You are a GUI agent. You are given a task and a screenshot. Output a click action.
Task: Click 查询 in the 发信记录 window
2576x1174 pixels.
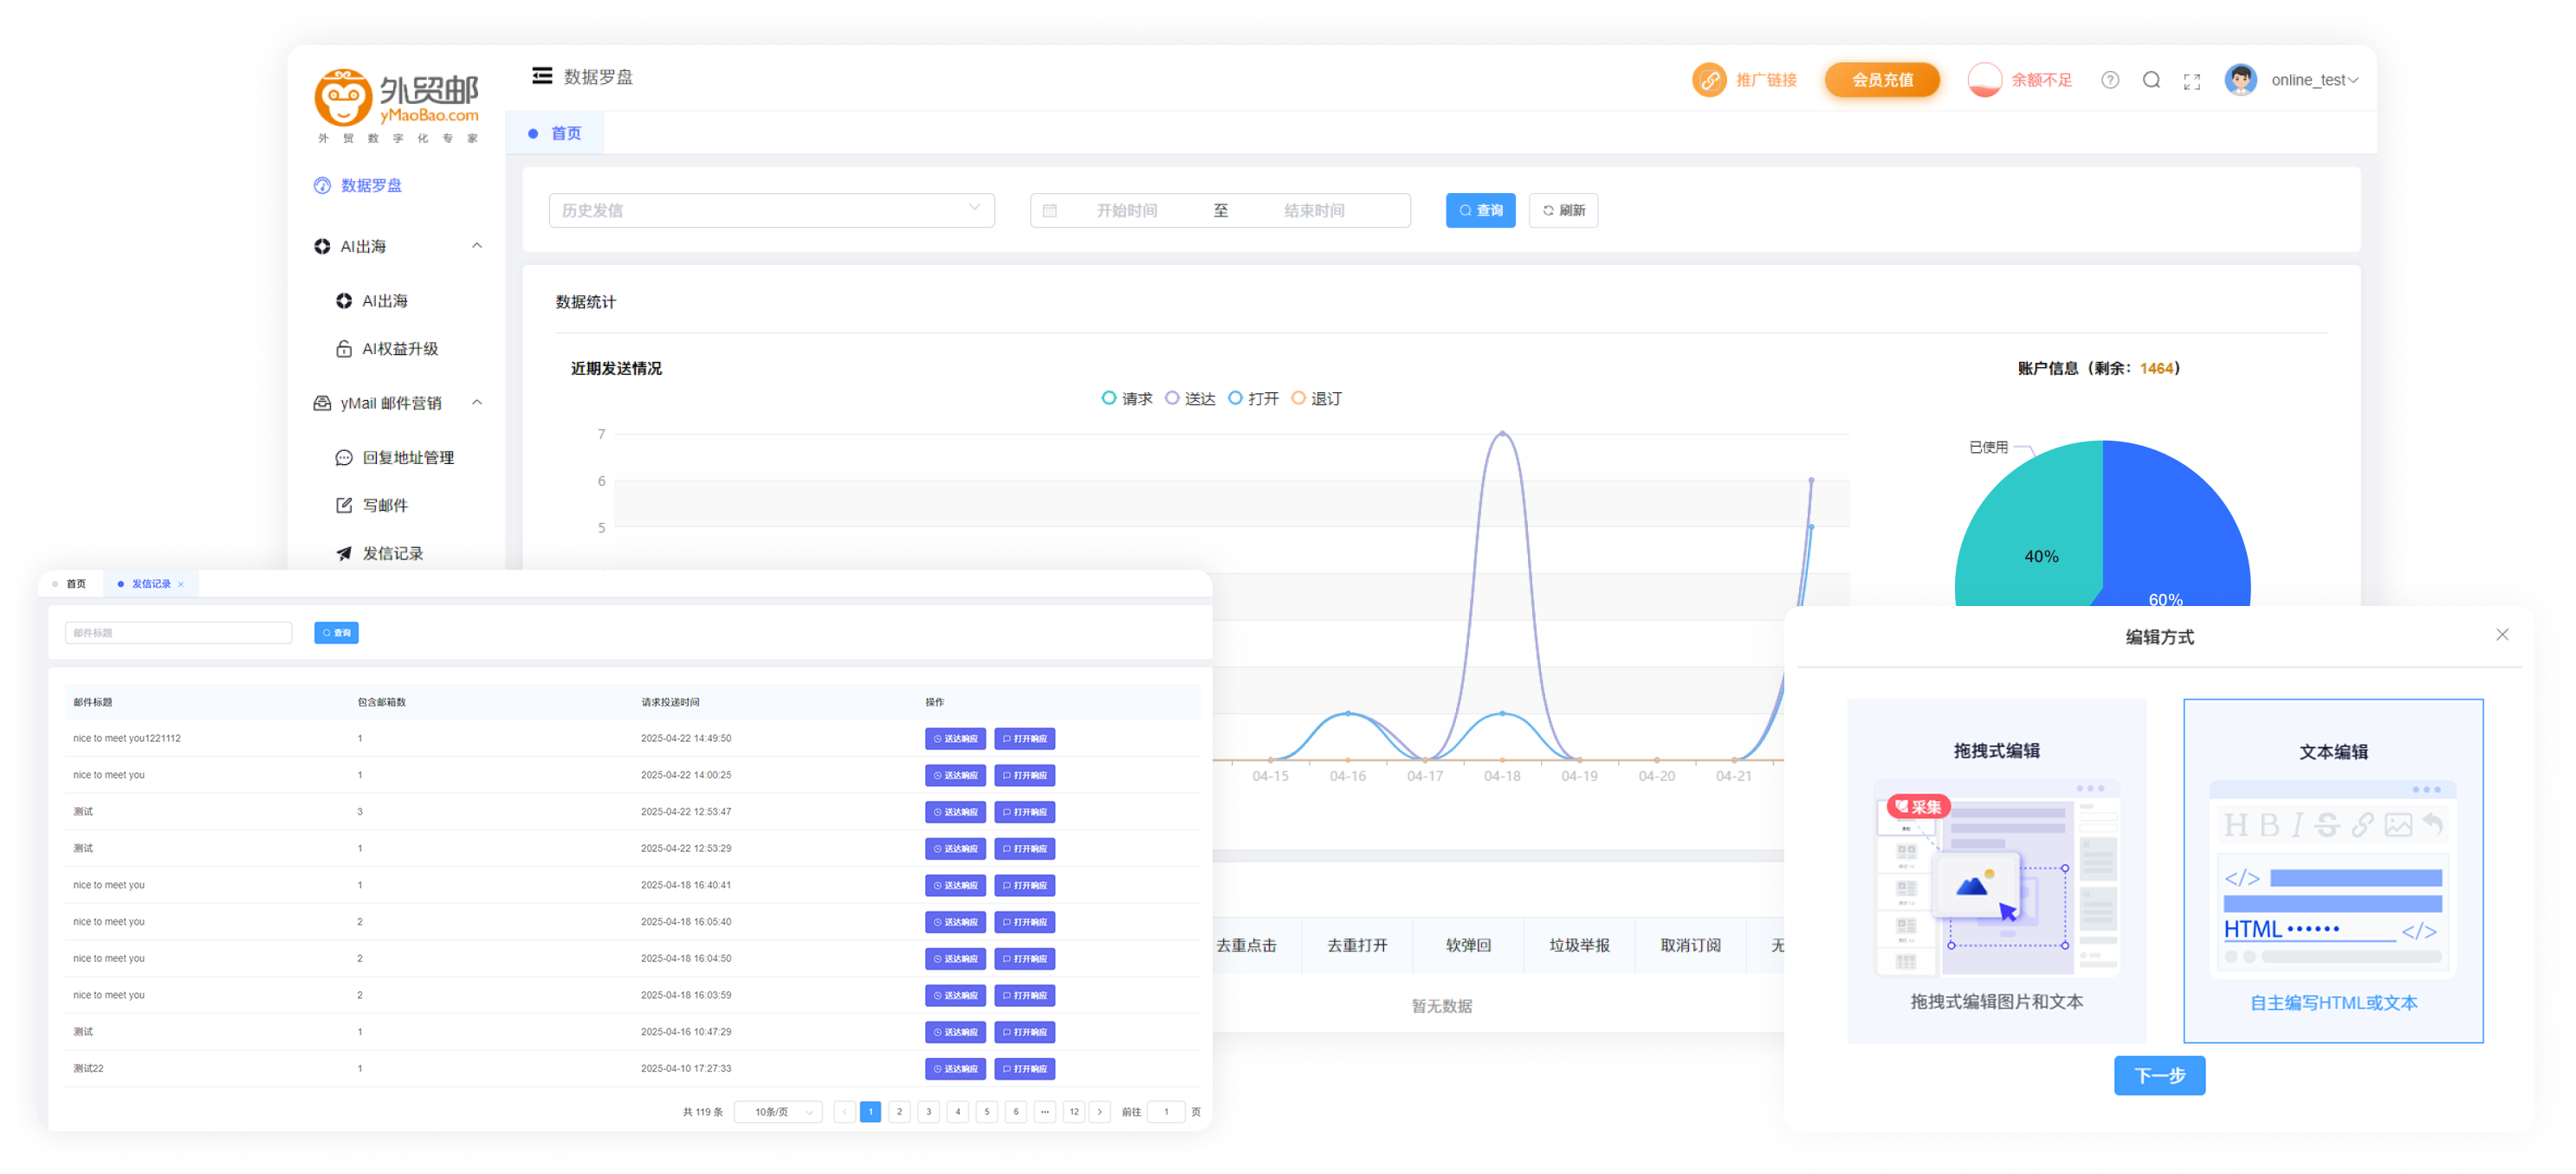336,633
